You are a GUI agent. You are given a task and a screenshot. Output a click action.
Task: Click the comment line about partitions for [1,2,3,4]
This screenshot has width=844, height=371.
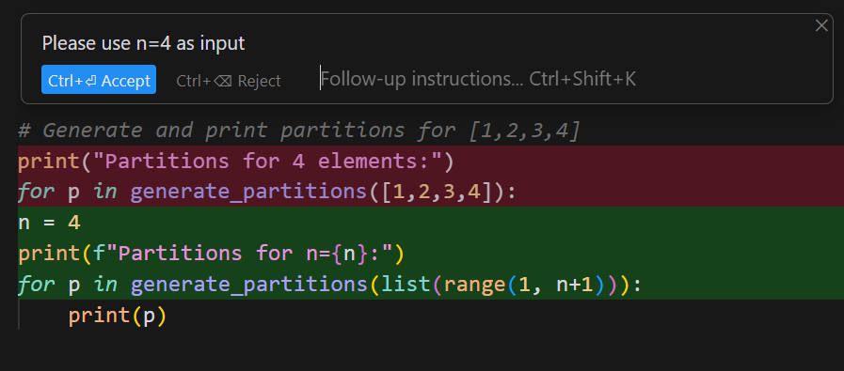tap(298, 131)
